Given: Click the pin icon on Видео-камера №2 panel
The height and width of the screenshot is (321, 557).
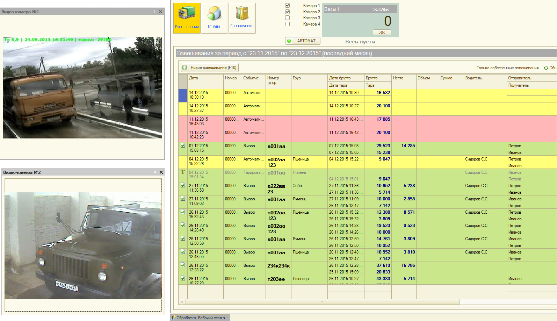Looking at the screenshot, I should click(x=154, y=172).
